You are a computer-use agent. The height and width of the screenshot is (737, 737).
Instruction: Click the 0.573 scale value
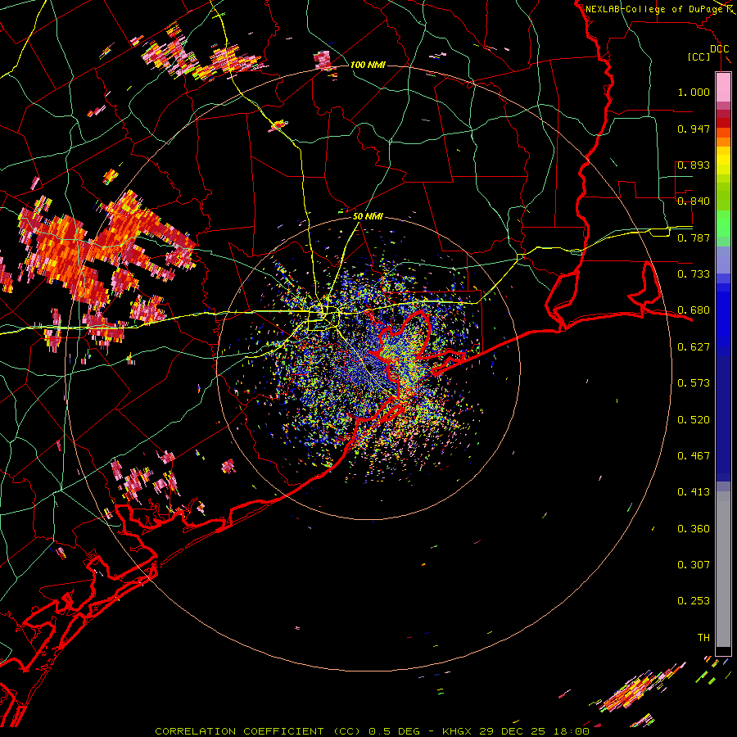click(x=694, y=383)
